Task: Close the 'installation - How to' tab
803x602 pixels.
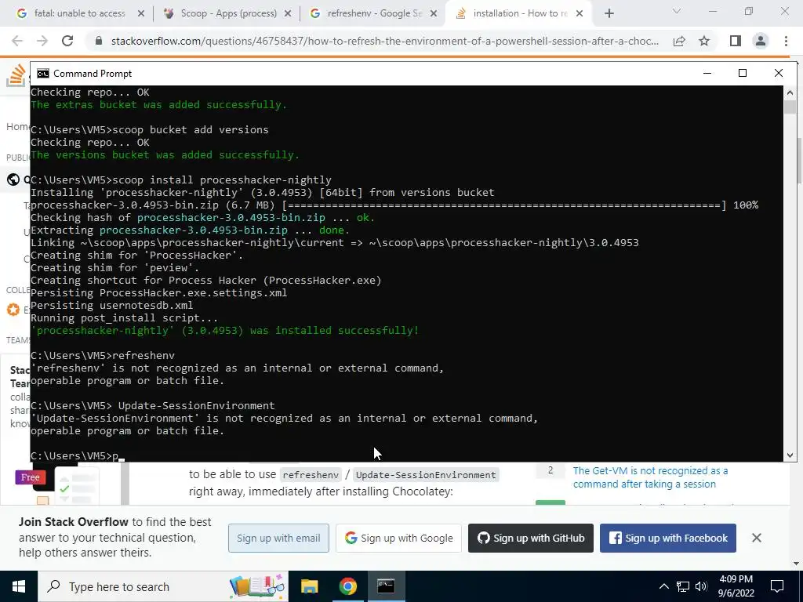Action: (x=580, y=14)
